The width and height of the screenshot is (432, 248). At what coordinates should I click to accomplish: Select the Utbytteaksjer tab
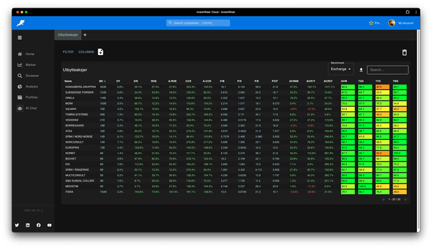point(68,34)
